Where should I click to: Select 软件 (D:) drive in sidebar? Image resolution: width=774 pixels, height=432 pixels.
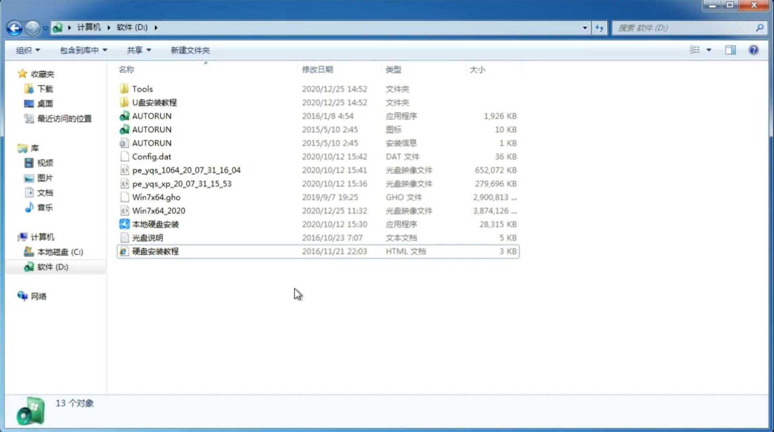point(52,267)
